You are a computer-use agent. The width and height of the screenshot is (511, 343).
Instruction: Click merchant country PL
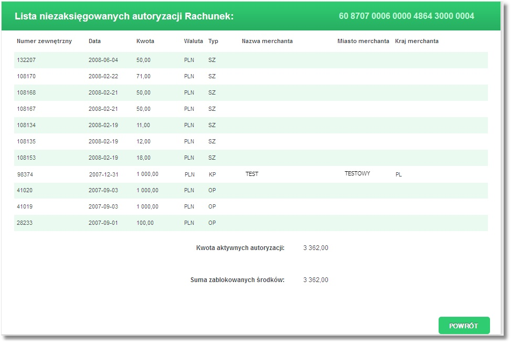(399, 174)
